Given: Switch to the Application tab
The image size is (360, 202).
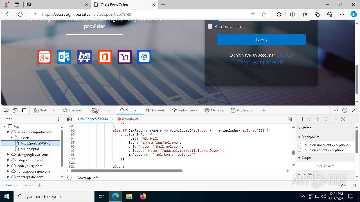Looking at the screenshot, I should click(242, 110).
